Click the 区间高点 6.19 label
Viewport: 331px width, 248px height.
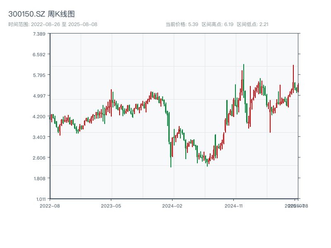coord(218,24)
